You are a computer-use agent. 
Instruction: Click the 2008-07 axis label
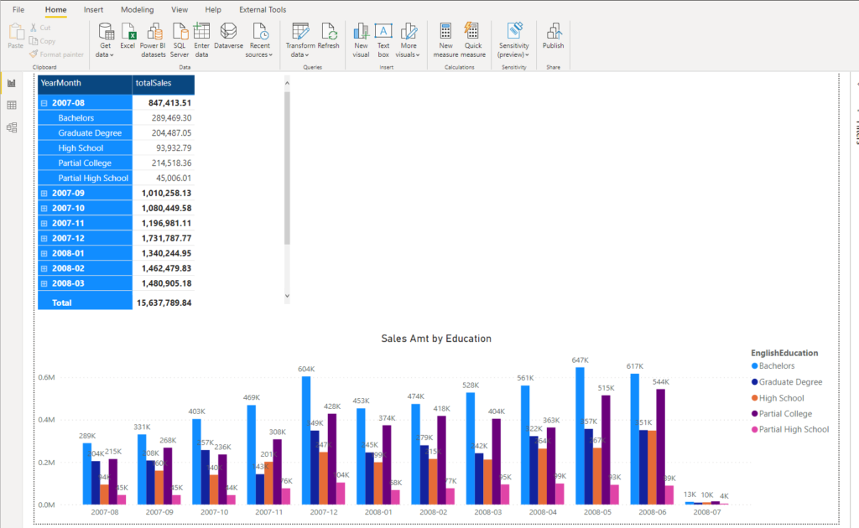click(706, 512)
